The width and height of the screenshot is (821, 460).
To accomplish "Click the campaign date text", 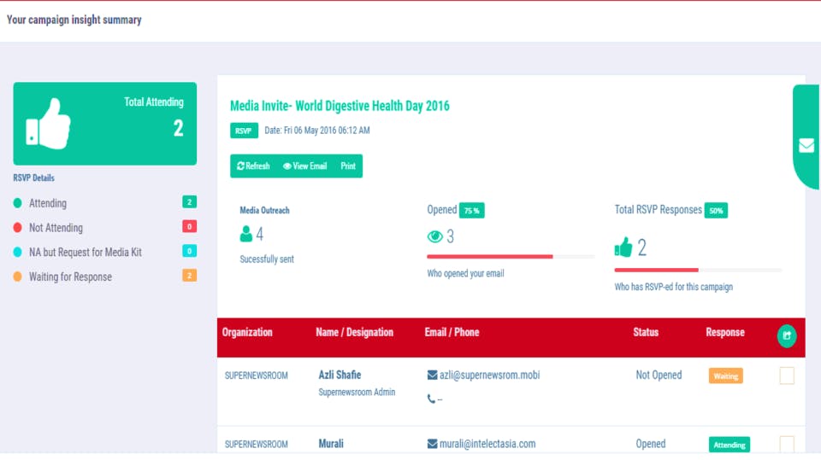I will (317, 131).
